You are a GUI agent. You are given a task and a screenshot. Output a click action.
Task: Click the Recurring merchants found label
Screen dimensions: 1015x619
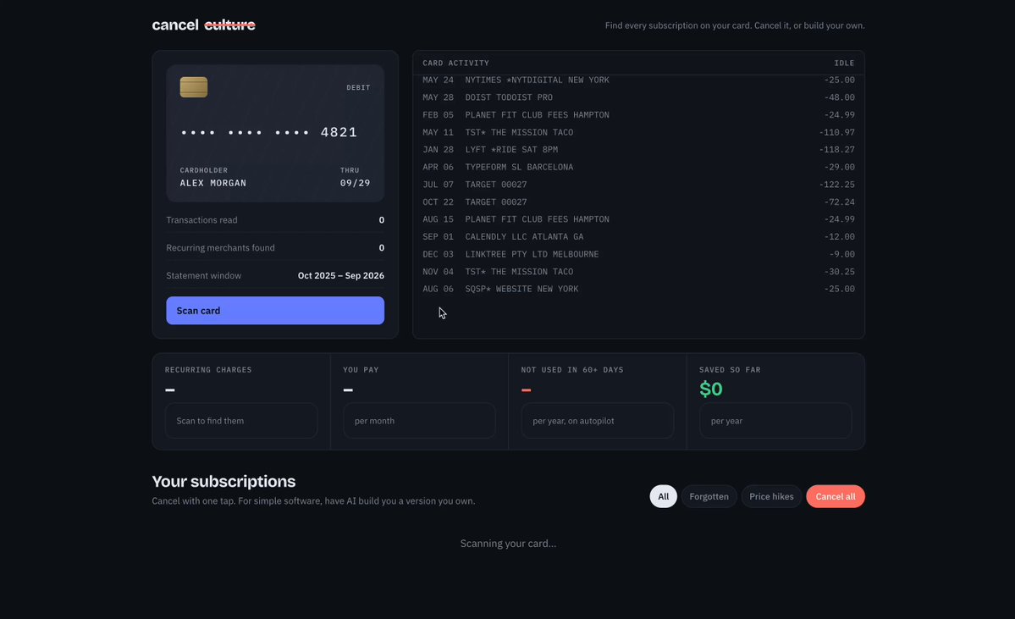(x=221, y=248)
